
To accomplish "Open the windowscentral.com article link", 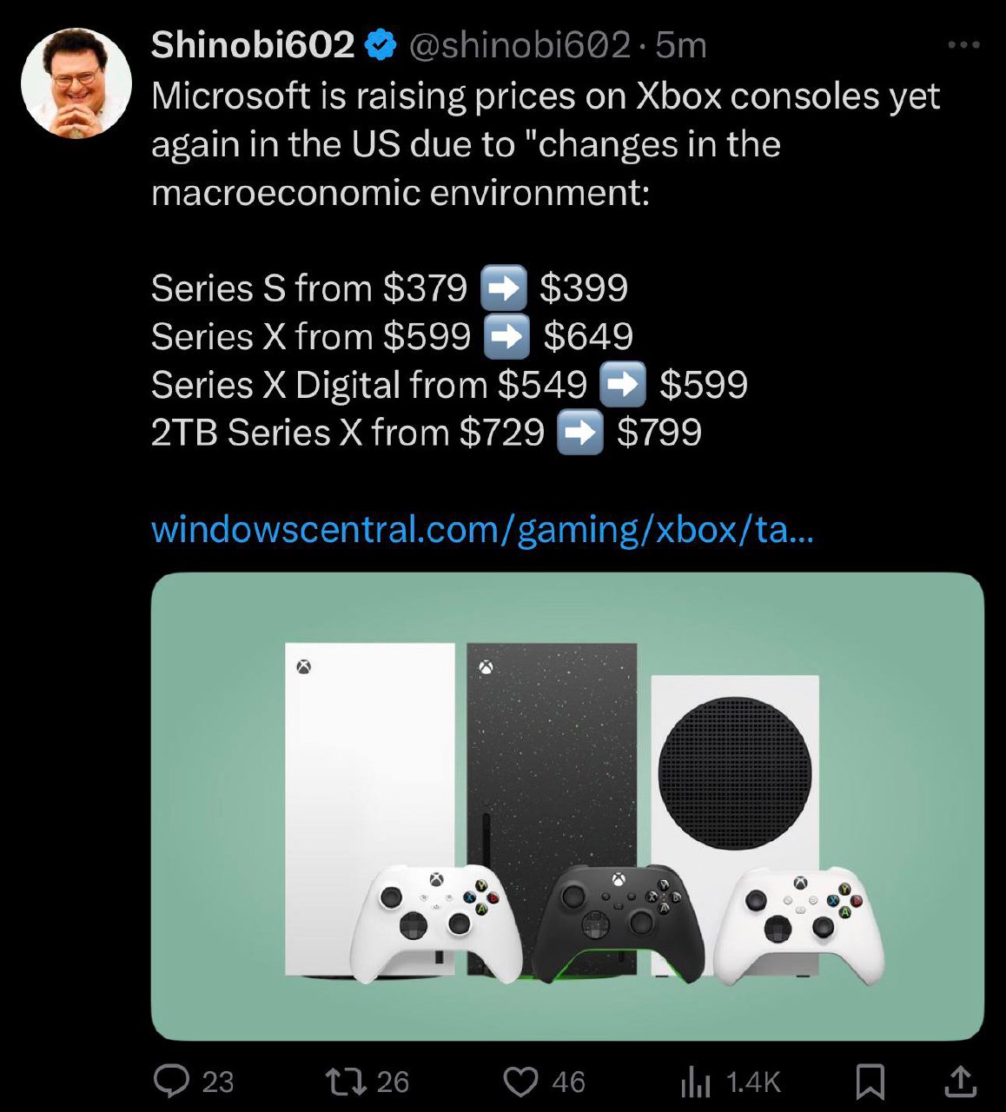I will (x=482, y=529).
